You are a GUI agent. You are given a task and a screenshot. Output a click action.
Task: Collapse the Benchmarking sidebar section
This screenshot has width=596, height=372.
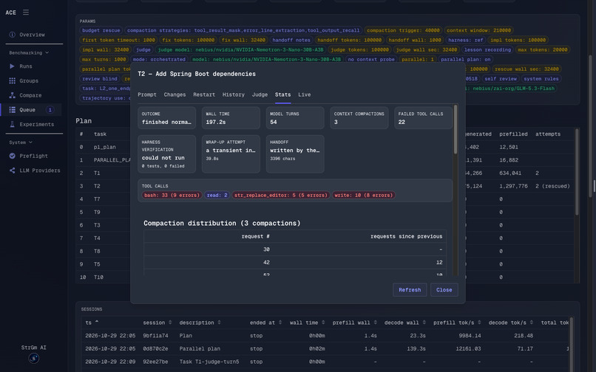pyautogui.click(x=29, y=52)
